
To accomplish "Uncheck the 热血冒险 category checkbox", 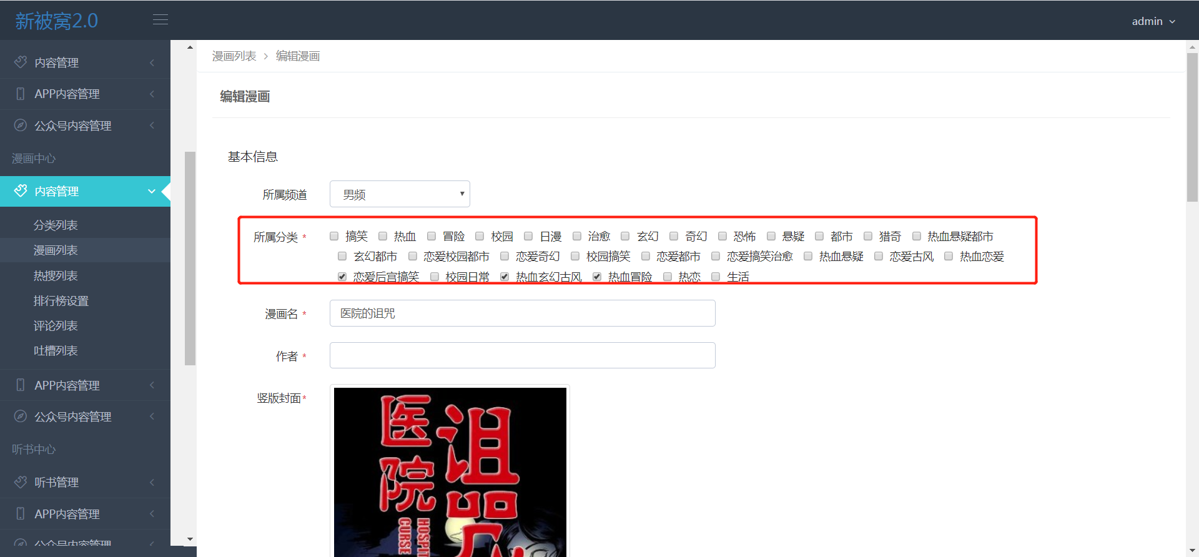I will pos(597,277).
